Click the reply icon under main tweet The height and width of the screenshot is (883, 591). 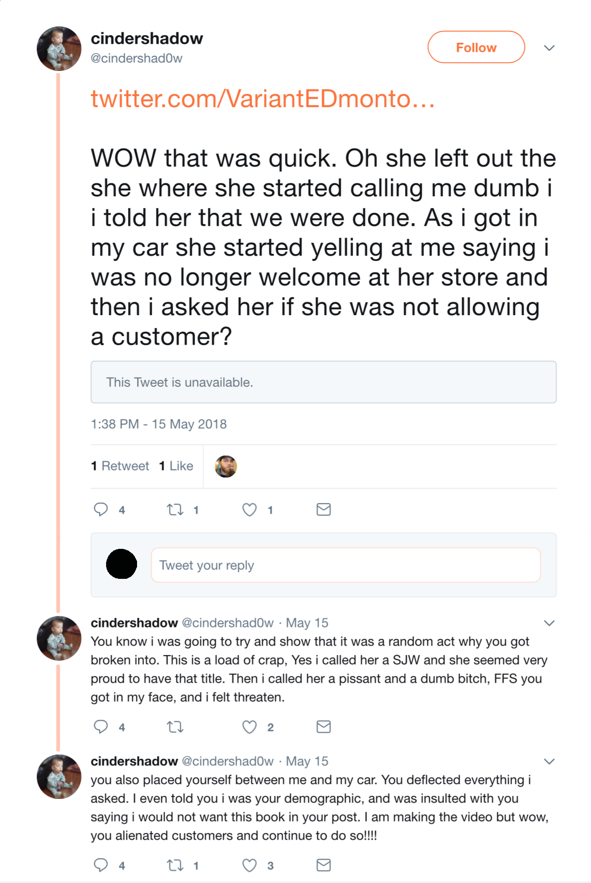[101, 509]
